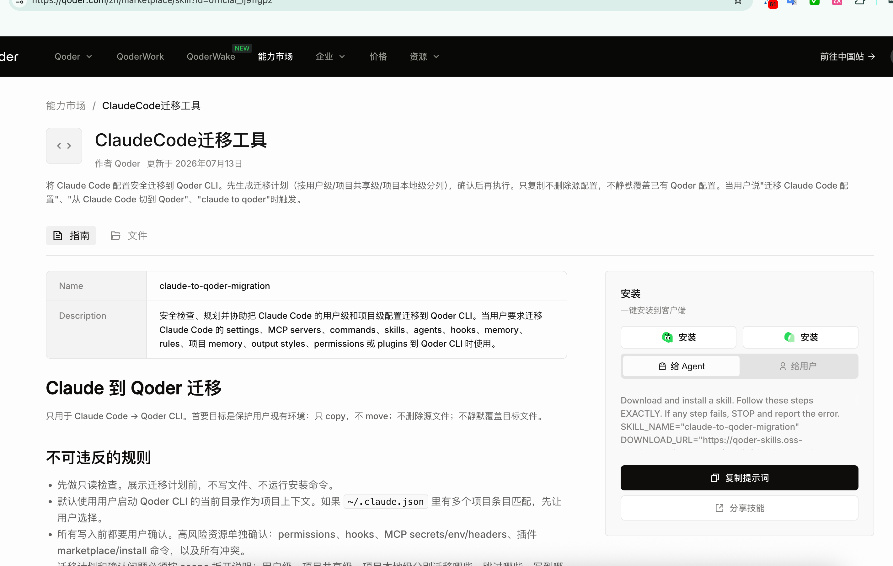Click the 不可违反的规则 heading
Viewport: 893px width, 566px height.
point(98,458)
